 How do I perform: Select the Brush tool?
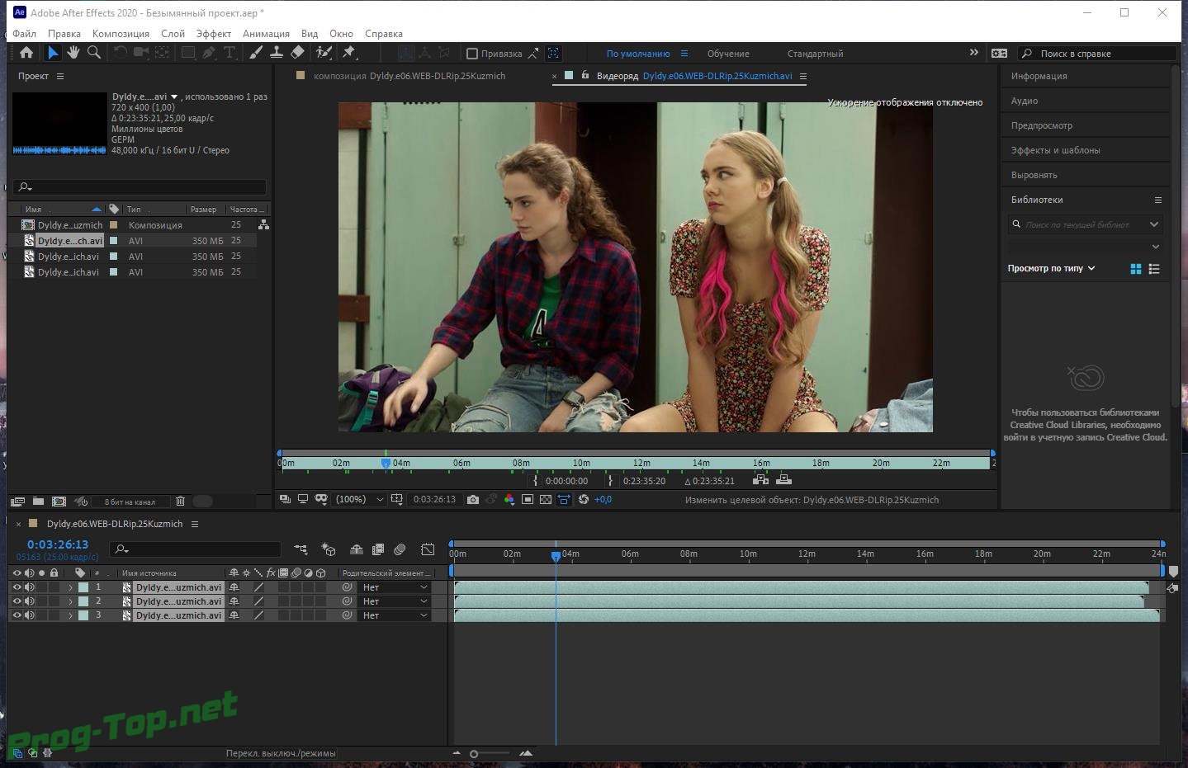(x=256, y=53)
